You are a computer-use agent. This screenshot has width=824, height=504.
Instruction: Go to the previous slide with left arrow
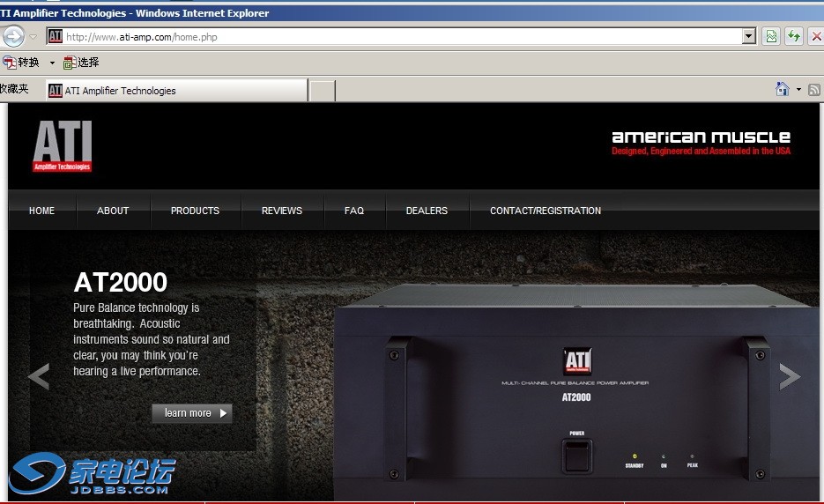click(x=38, y=377)
